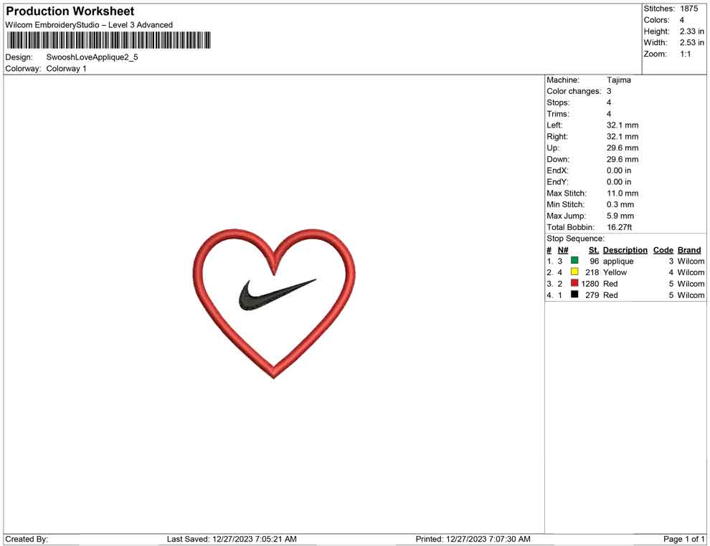Click the black swatch with 279 stitches
710x546 pixels.
coord(574,294)
